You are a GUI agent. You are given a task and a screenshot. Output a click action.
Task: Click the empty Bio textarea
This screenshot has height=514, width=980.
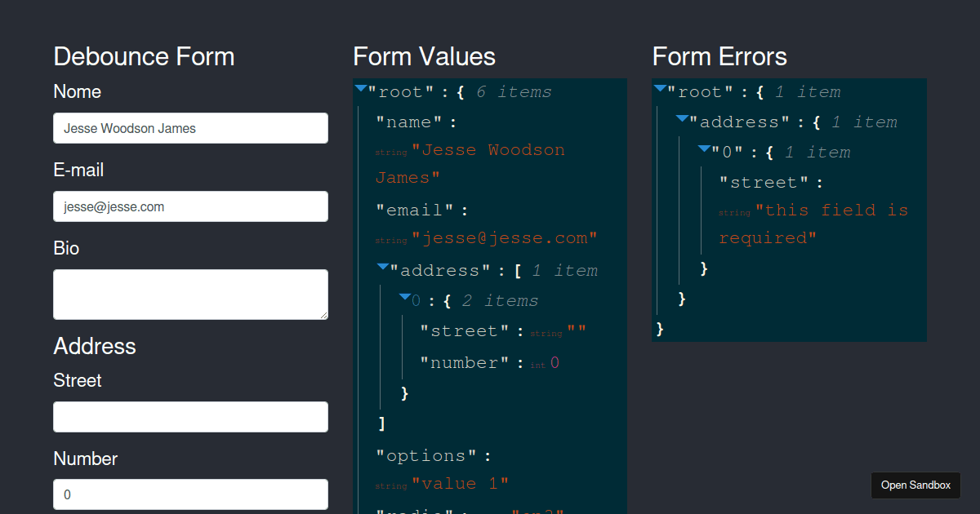(190, 295)
